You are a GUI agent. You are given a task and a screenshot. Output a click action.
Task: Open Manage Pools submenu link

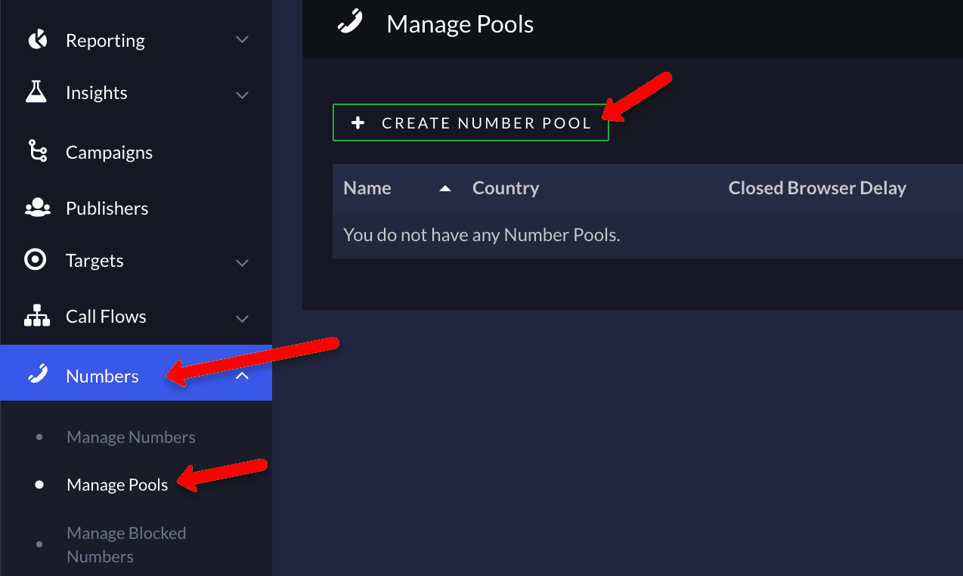117,485
